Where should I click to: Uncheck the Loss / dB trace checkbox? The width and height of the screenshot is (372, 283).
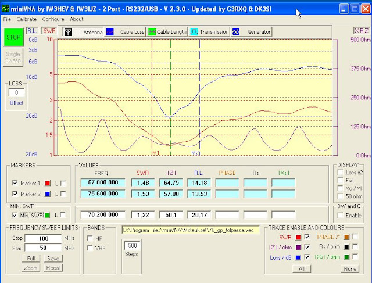(x=307, y=257)
